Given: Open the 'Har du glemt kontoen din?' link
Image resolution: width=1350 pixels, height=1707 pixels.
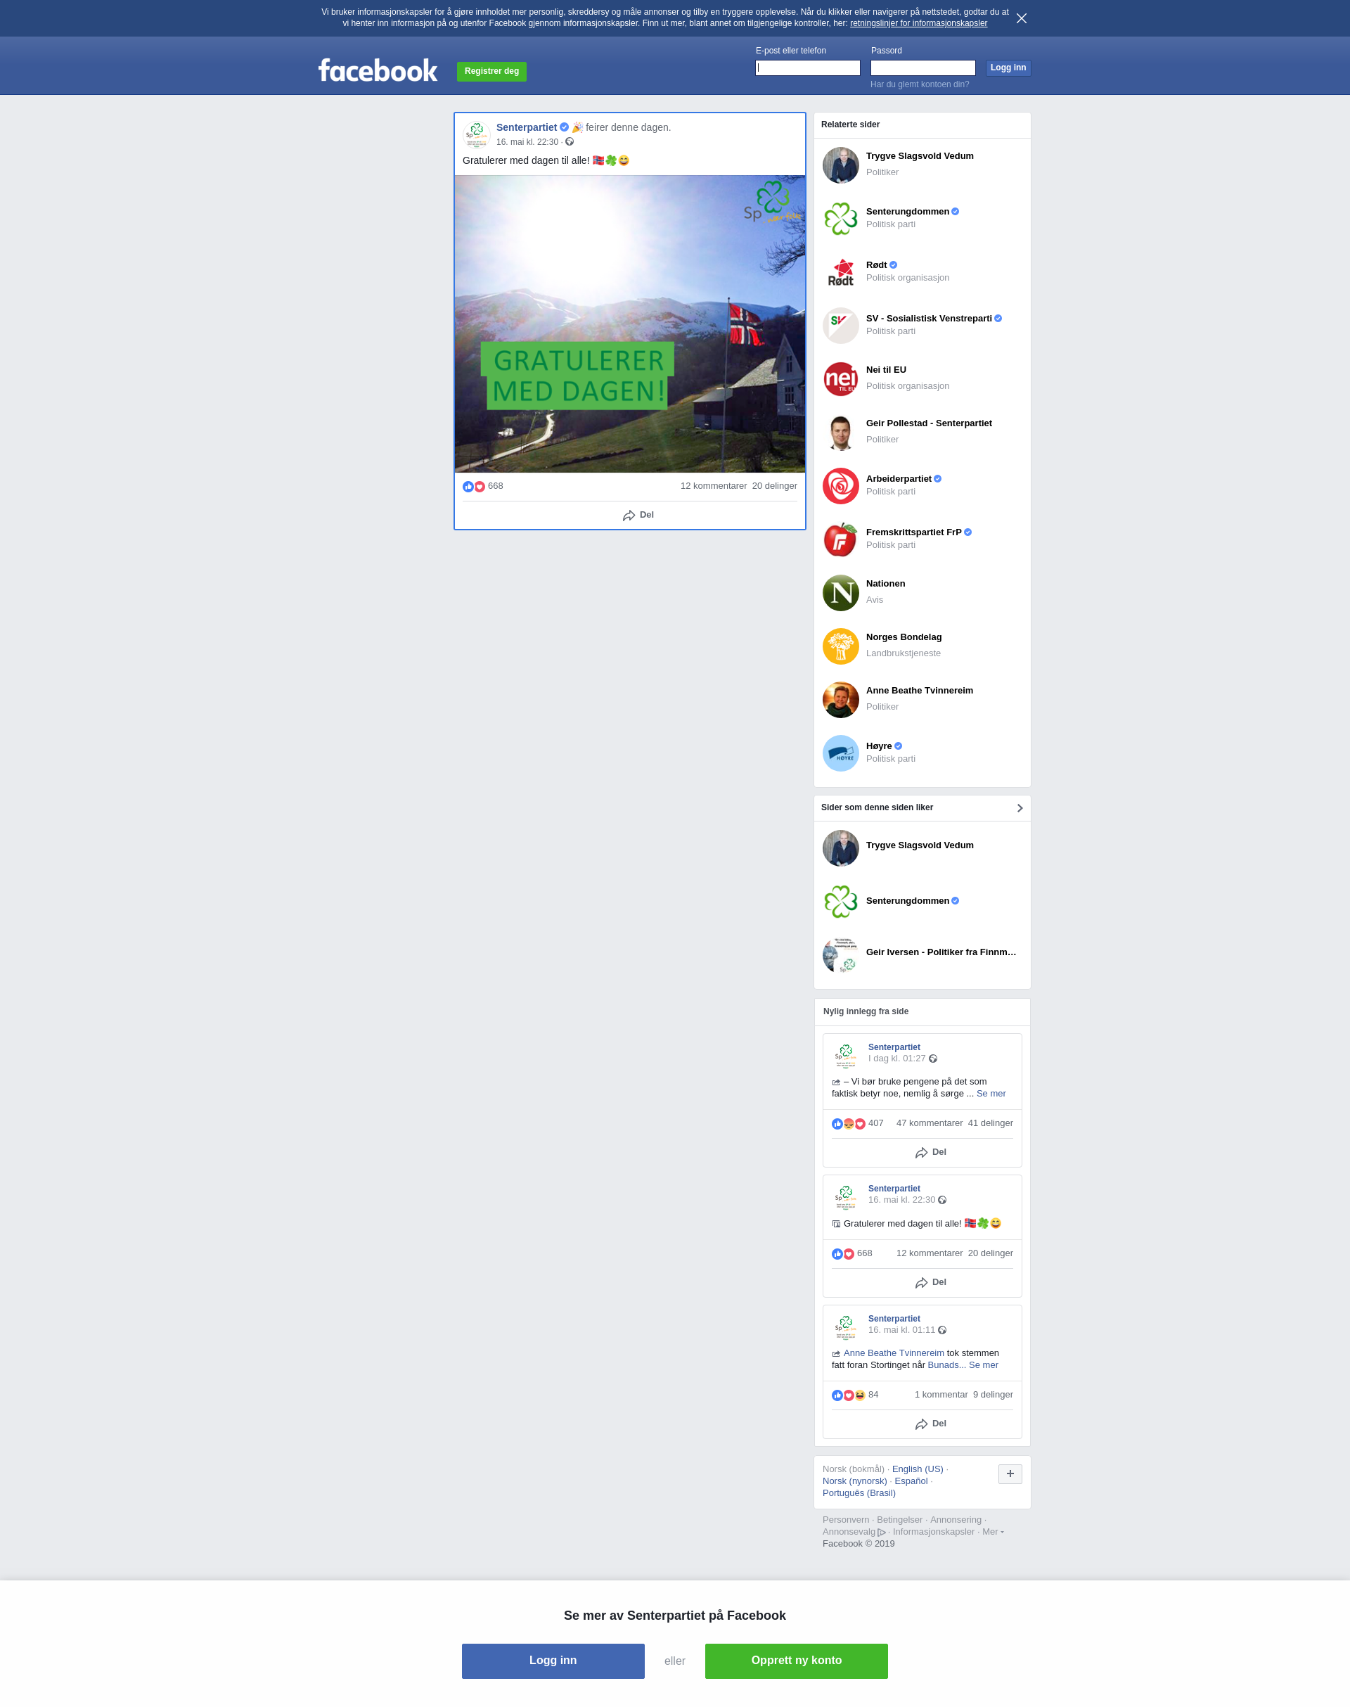Looking at the screenshot, I should click(x=919, y=84).
